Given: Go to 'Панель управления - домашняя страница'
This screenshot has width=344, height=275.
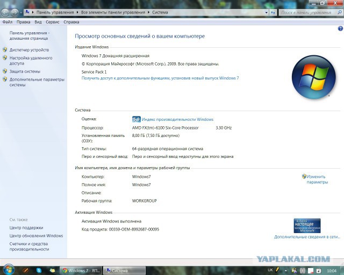Looking at the screenshot, I should click(x=30, y=35).
